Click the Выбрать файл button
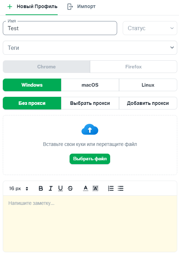Screen dimensions: 179x255 pos(90,159)
